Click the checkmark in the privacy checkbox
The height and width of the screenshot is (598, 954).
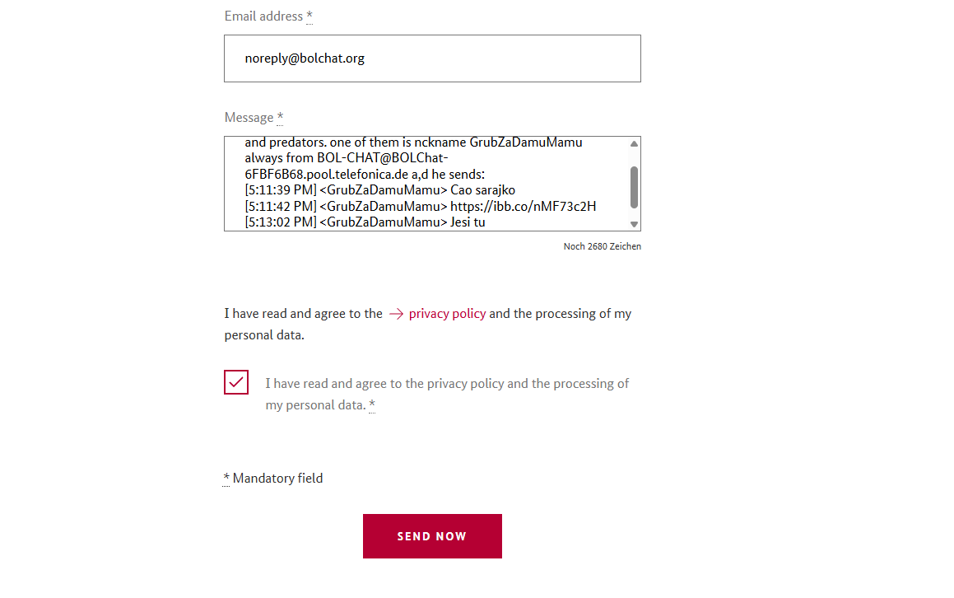[x=236, y=382]
